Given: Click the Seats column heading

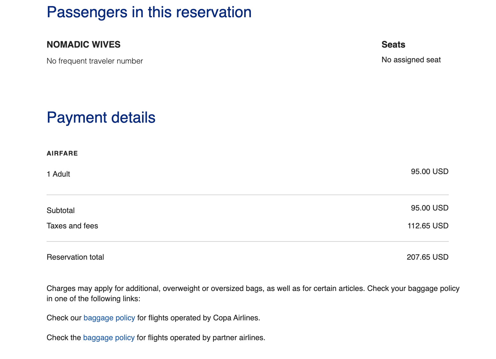Looking at the screenshot, I should 393,44.
